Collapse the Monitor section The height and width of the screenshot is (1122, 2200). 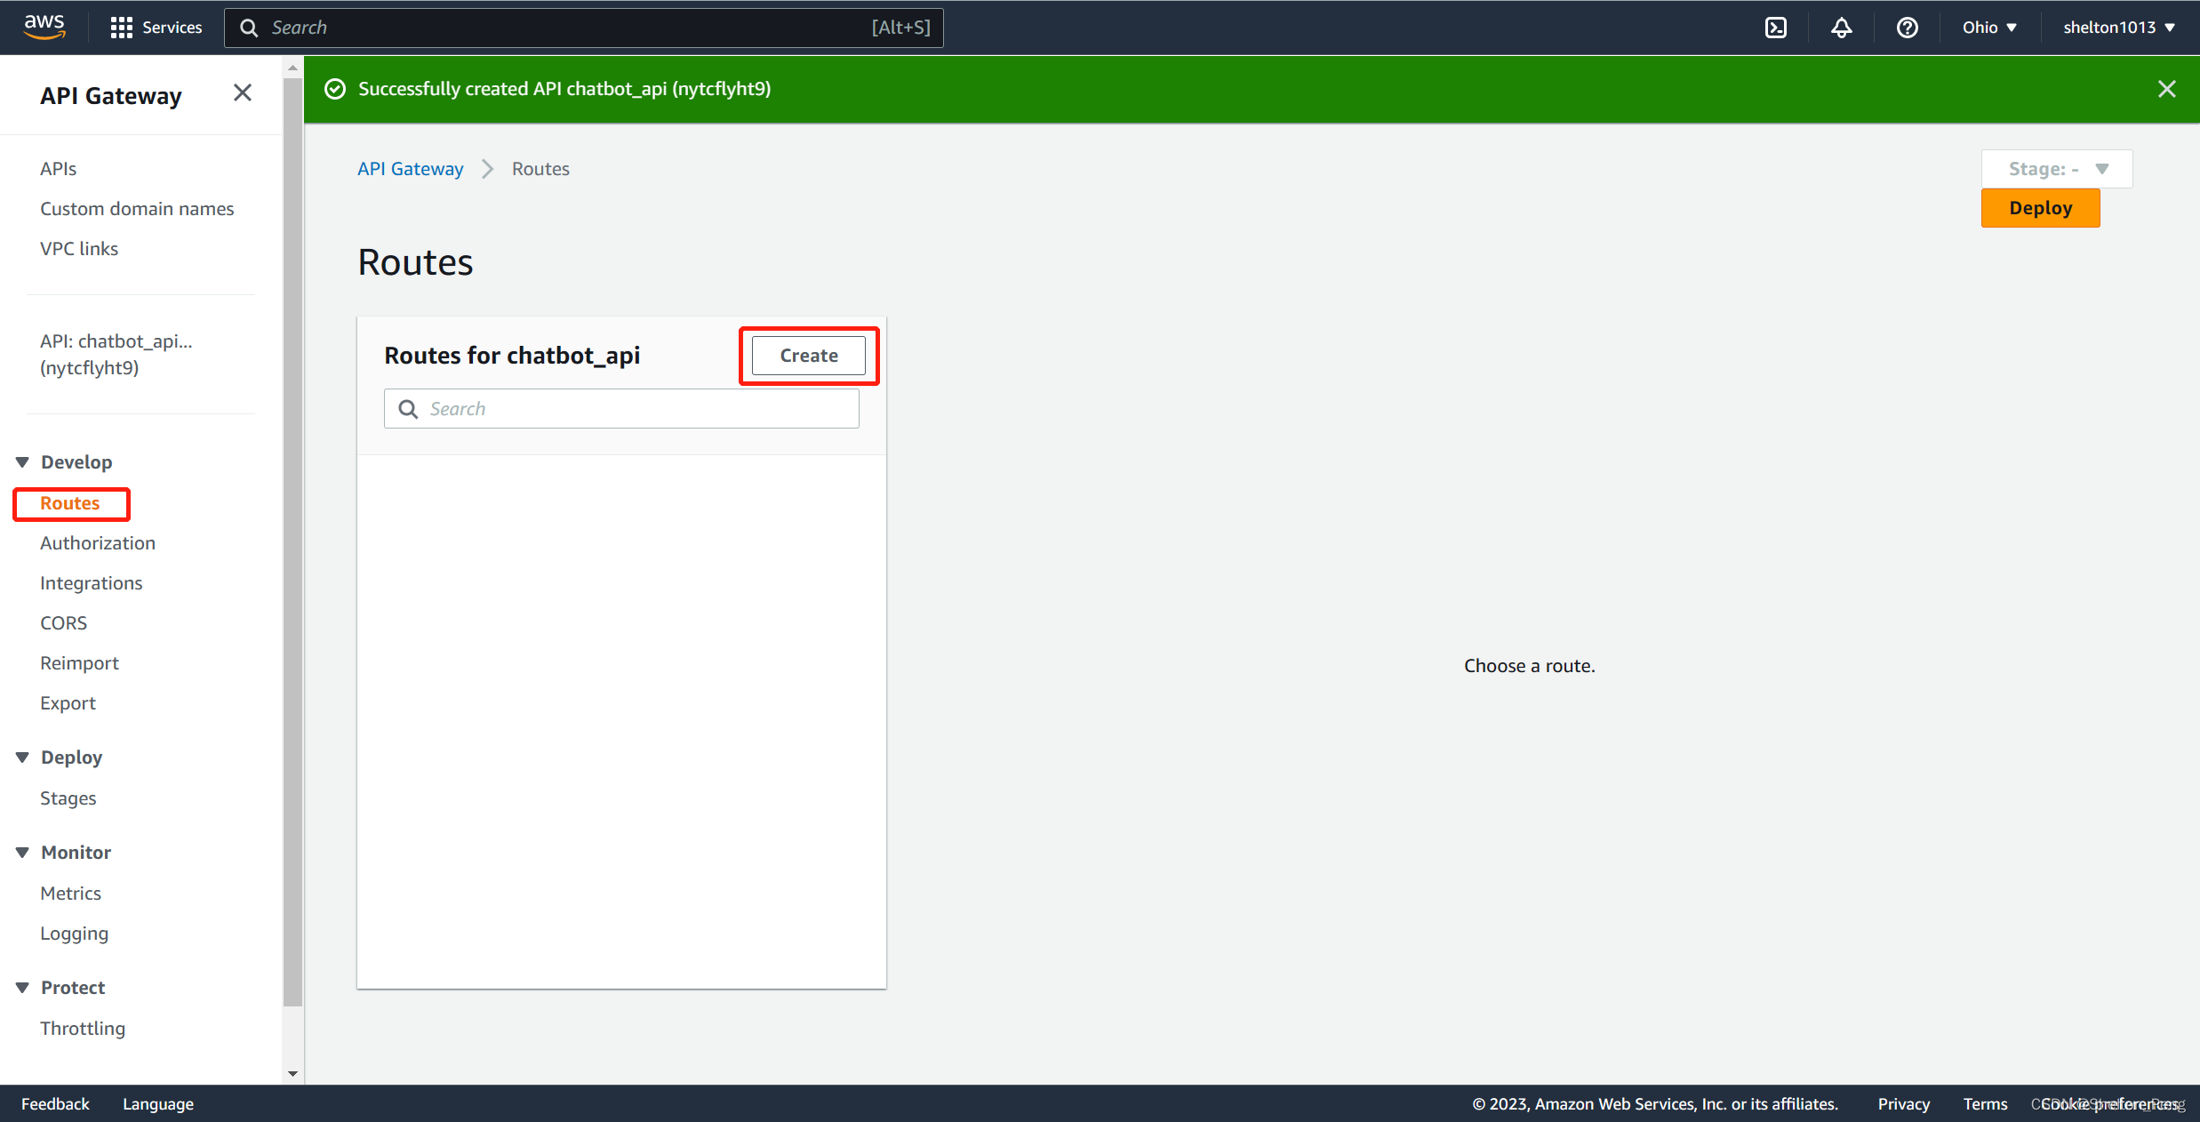coord(23,853)
